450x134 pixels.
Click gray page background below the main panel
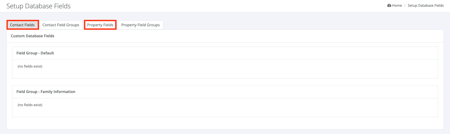(225, 132)
